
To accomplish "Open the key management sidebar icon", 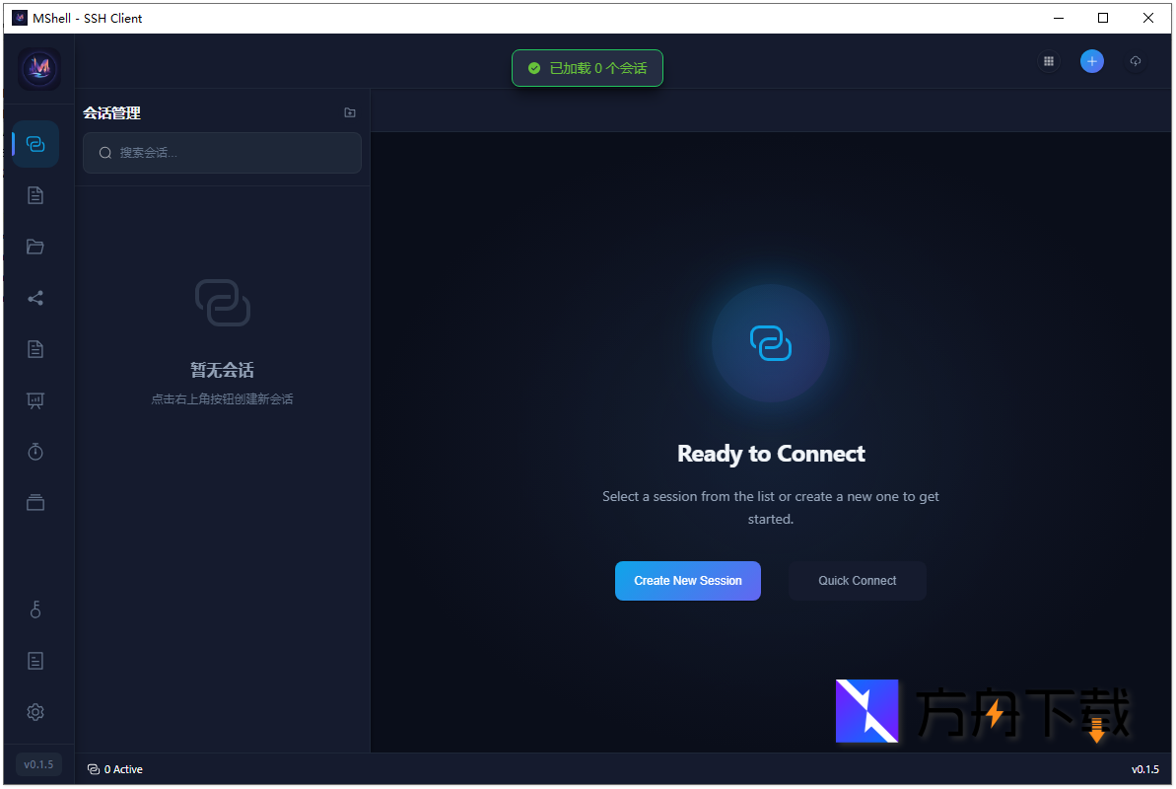I will pos(35,610).
